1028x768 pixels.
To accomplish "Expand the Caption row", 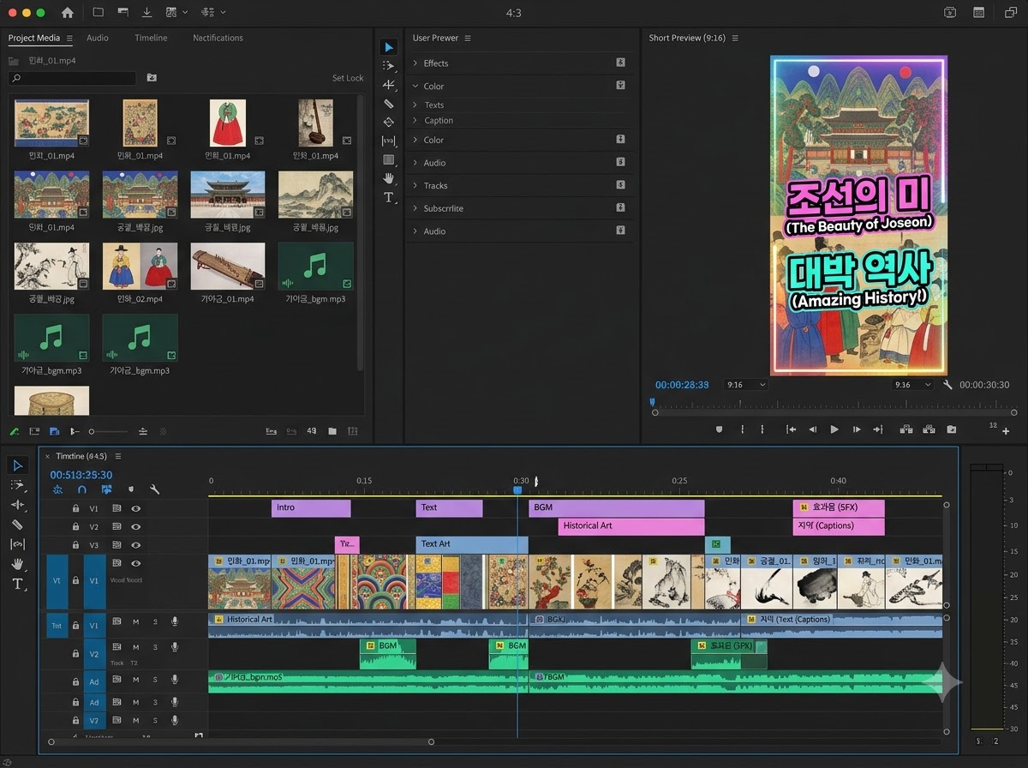I will (415, 121).
